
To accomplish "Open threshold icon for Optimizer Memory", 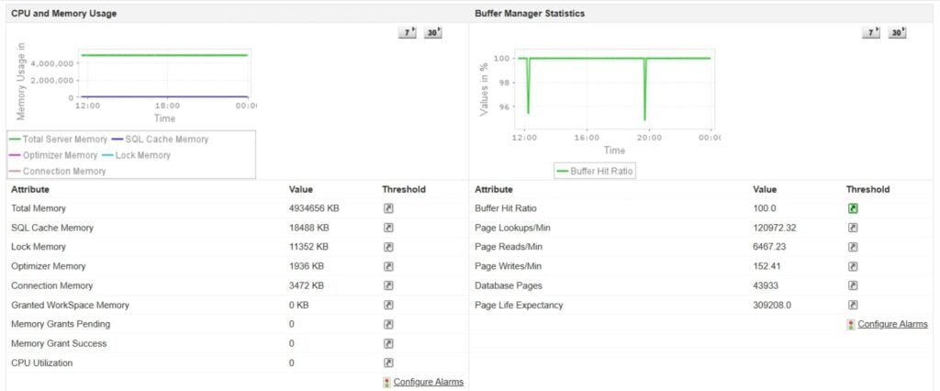I will pyautogui.click(x=388, y=266).
